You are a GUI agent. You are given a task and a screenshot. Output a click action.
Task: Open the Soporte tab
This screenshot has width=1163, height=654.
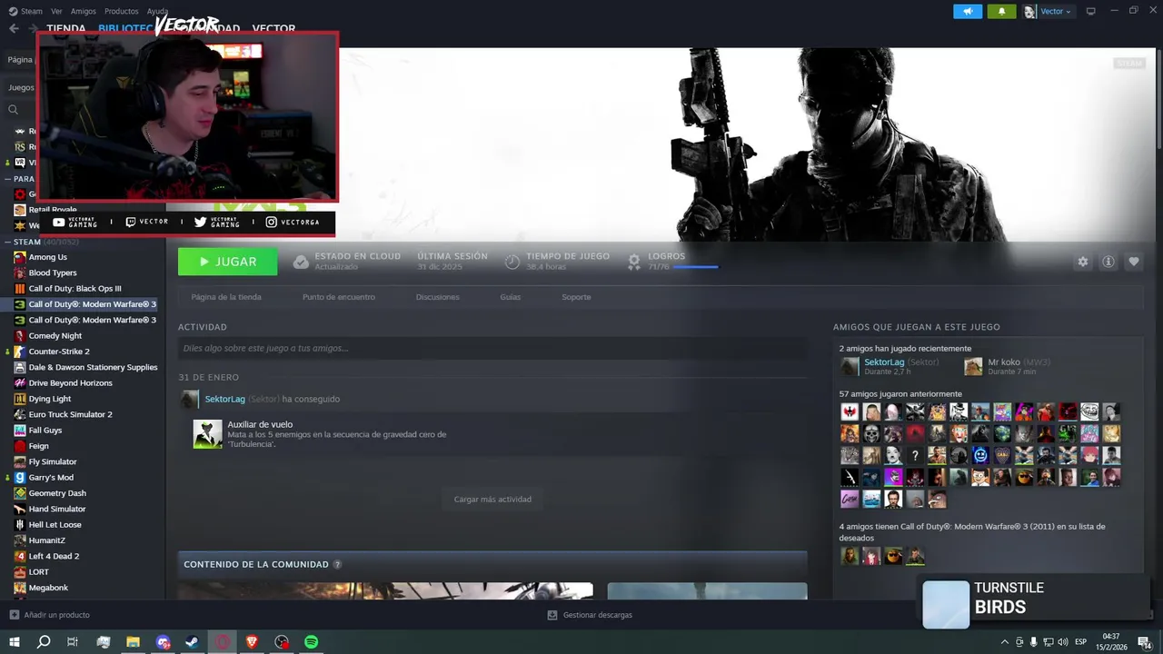click(576, 297)
